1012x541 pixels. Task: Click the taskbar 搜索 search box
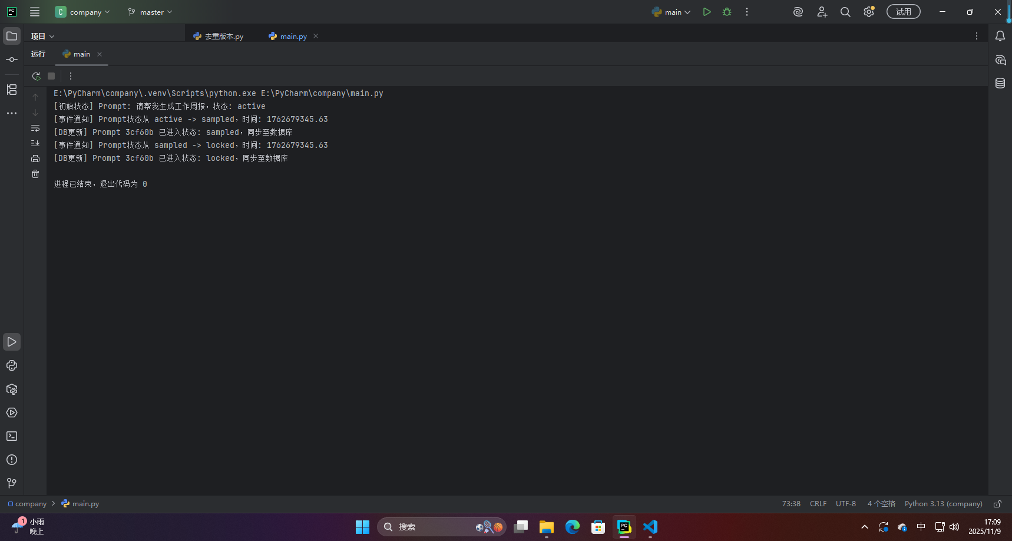442,527
